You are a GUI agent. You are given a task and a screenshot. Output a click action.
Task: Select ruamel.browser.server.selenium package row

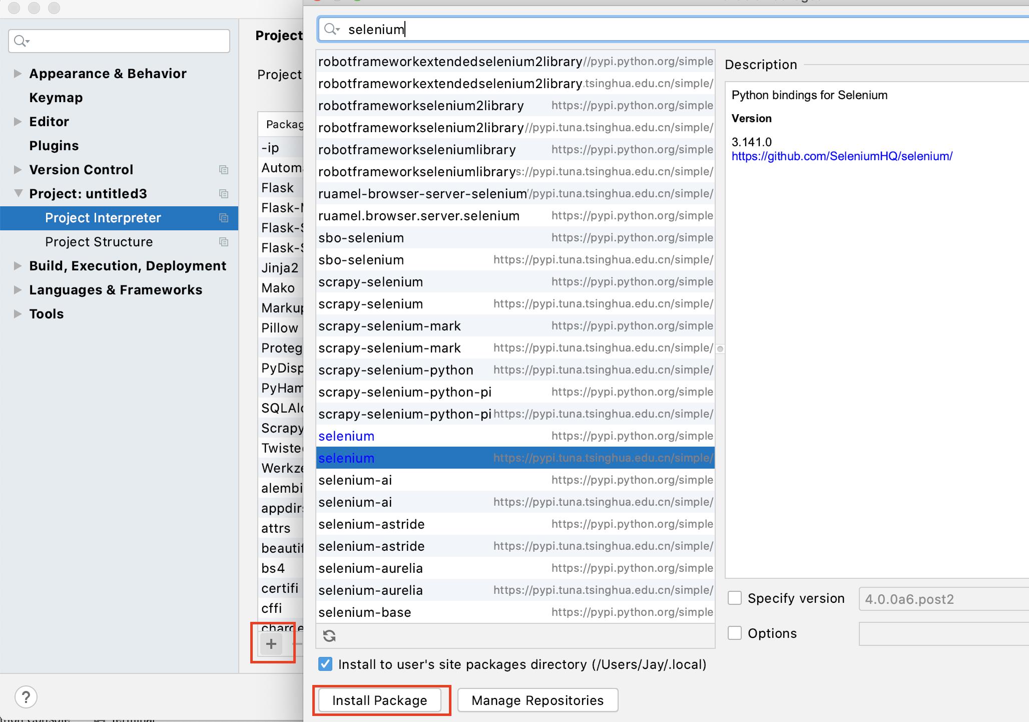(x=516, y=216)
